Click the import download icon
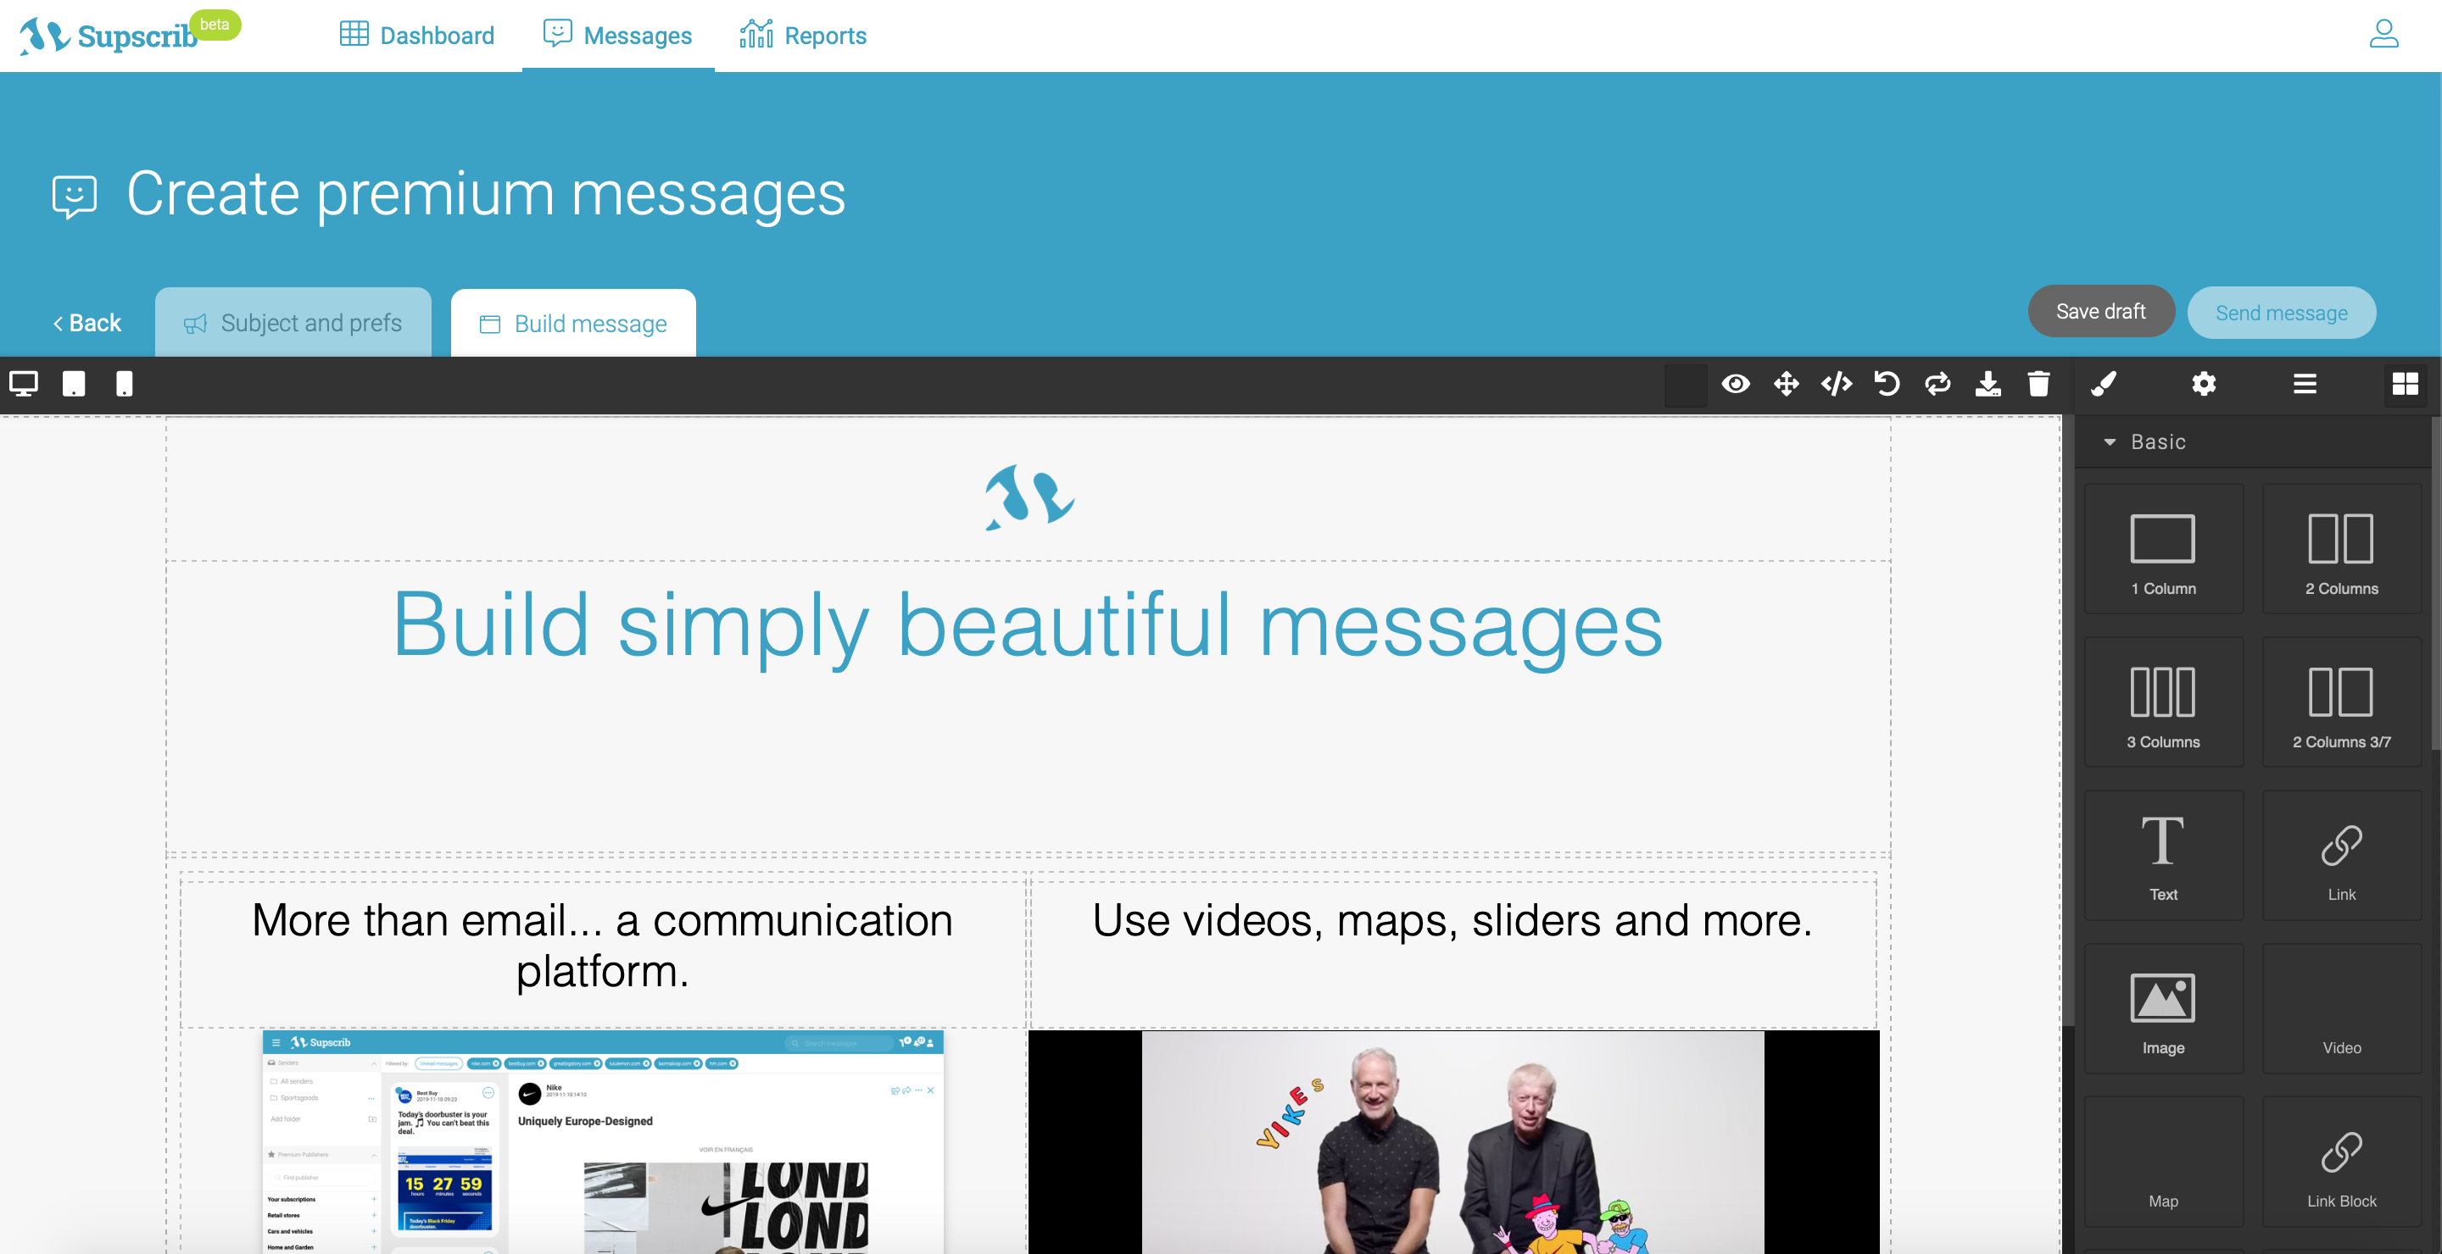This screenshot has height=1254, width=2442. click(x=1988, y=384)
